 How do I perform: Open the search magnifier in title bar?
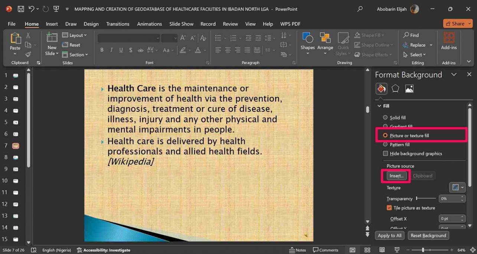pos(360,9)
